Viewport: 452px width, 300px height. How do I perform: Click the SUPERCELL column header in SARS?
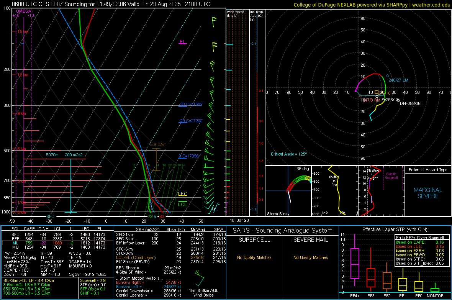tap(254, 240)
